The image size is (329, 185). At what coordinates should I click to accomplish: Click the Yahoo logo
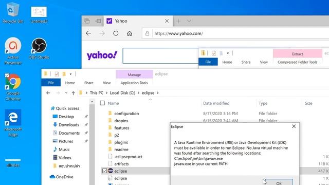[102, 55]
